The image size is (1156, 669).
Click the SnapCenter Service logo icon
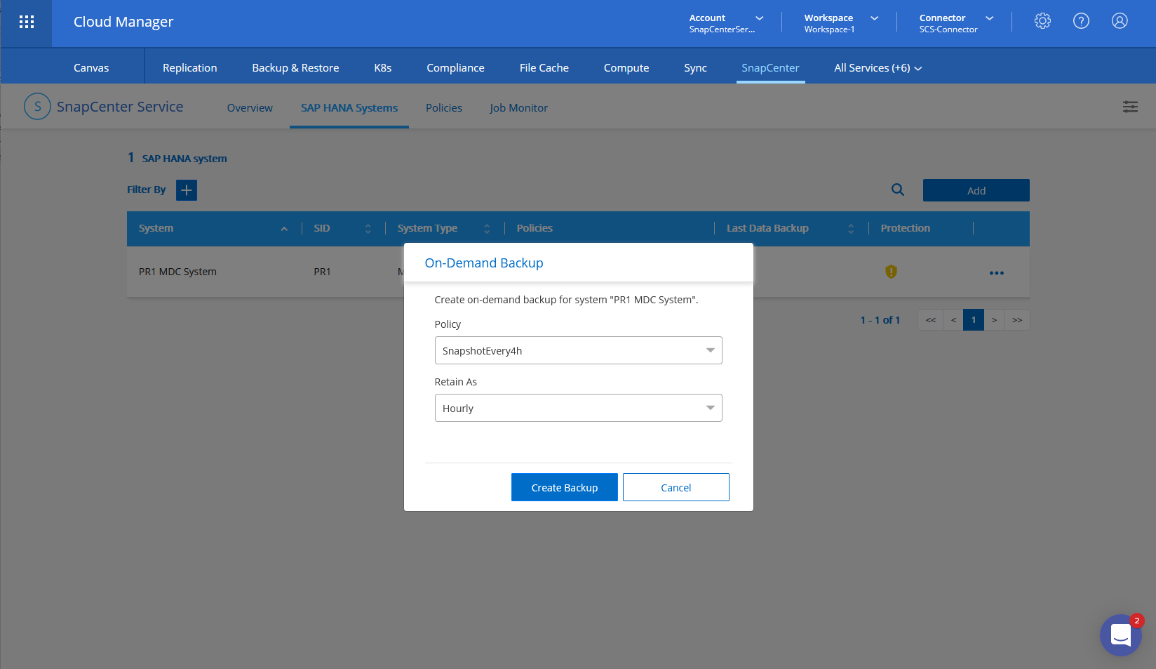pyautogui.click(x=37, y=107)
